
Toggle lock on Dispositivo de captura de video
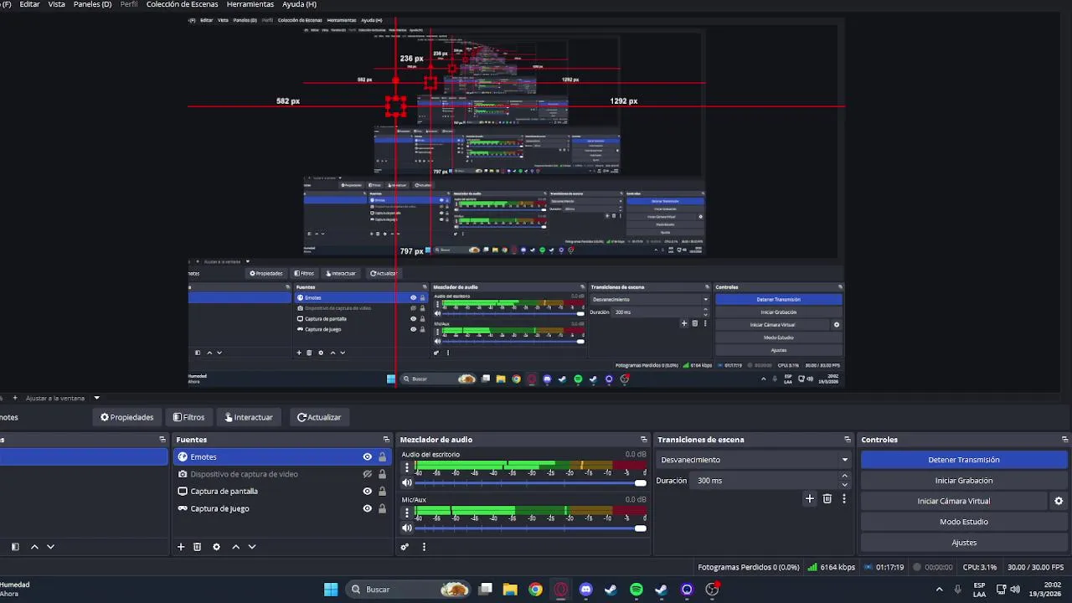click(x=382, y=474)
